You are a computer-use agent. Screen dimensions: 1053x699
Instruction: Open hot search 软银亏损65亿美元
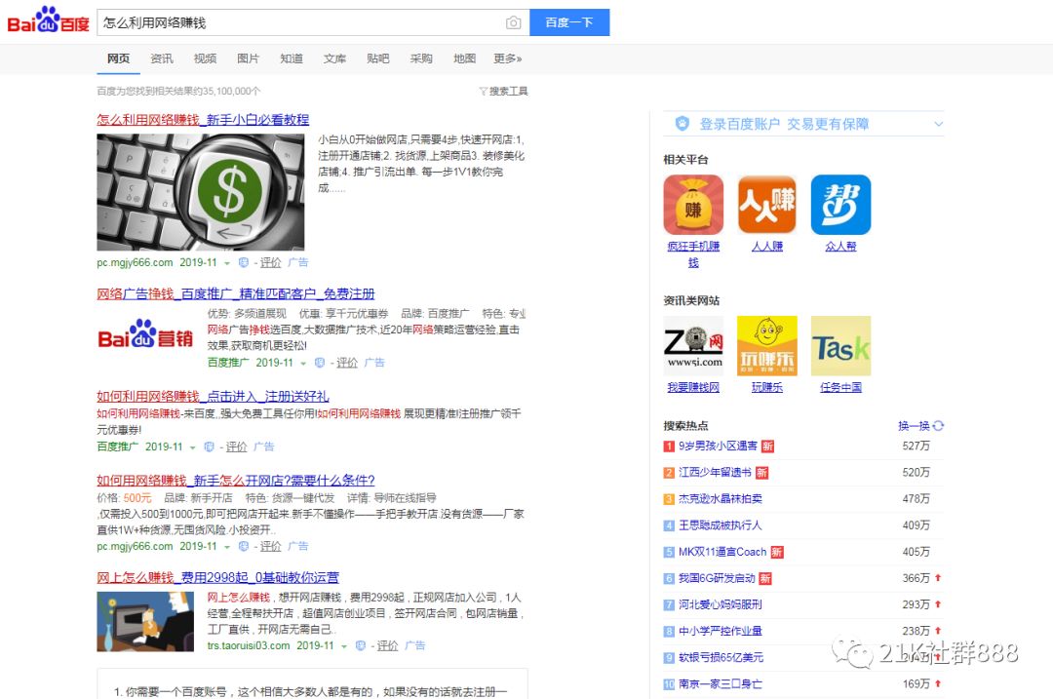tap(721, 658)
